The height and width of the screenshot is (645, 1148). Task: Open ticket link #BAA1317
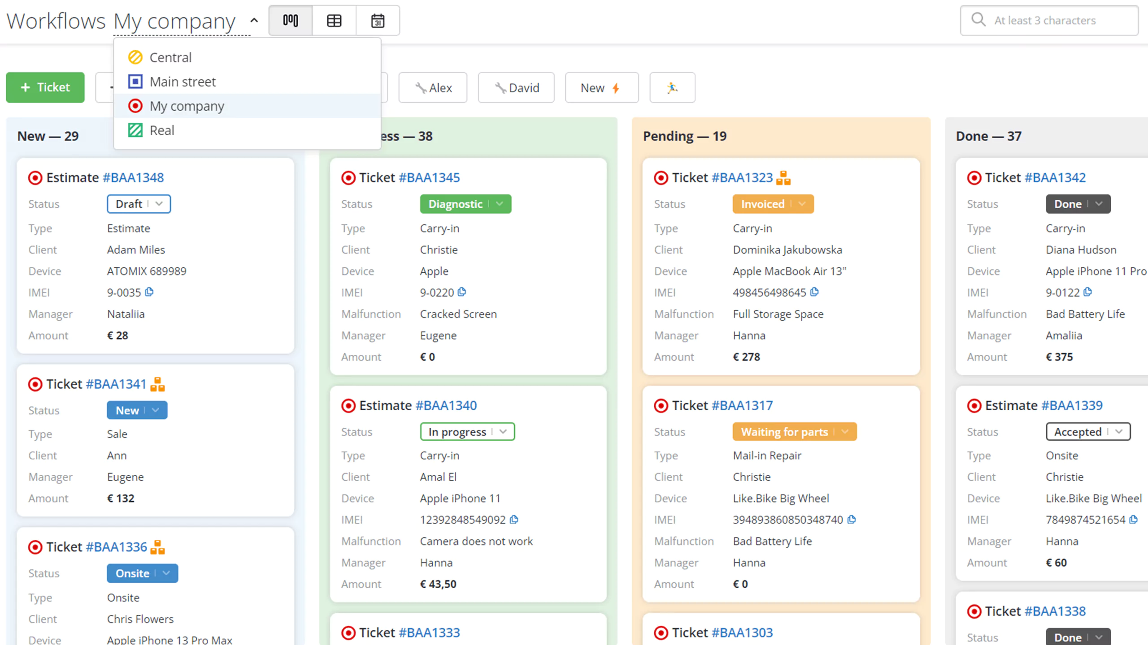742,406
